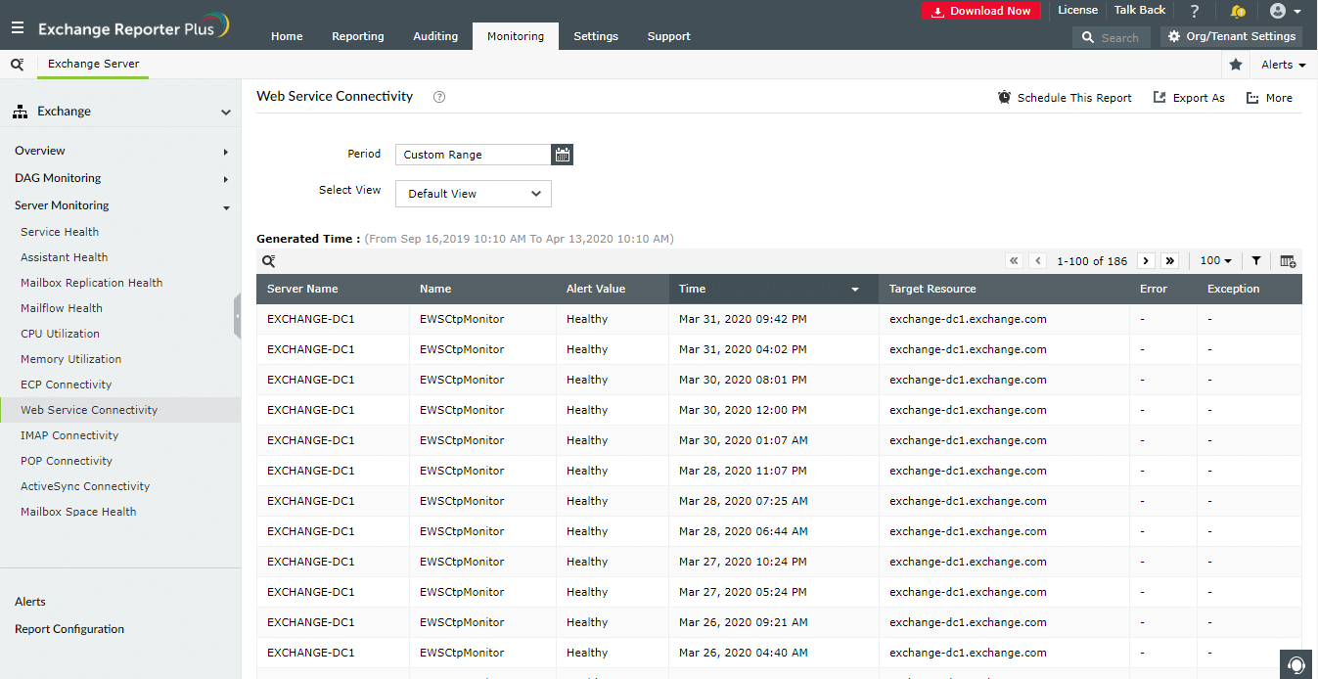Click the table search magnifier icon

[x=268, y=261]
